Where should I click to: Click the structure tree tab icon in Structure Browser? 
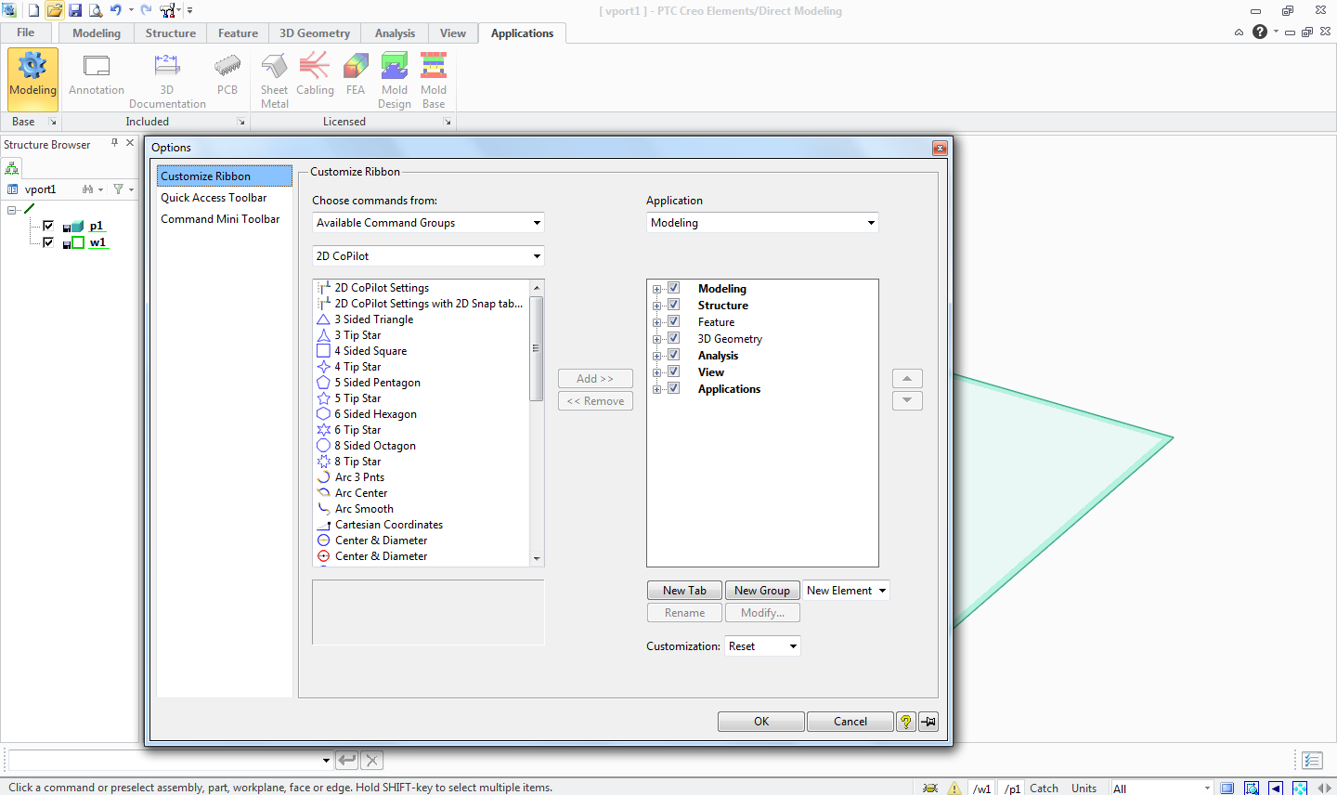[12, 168]
